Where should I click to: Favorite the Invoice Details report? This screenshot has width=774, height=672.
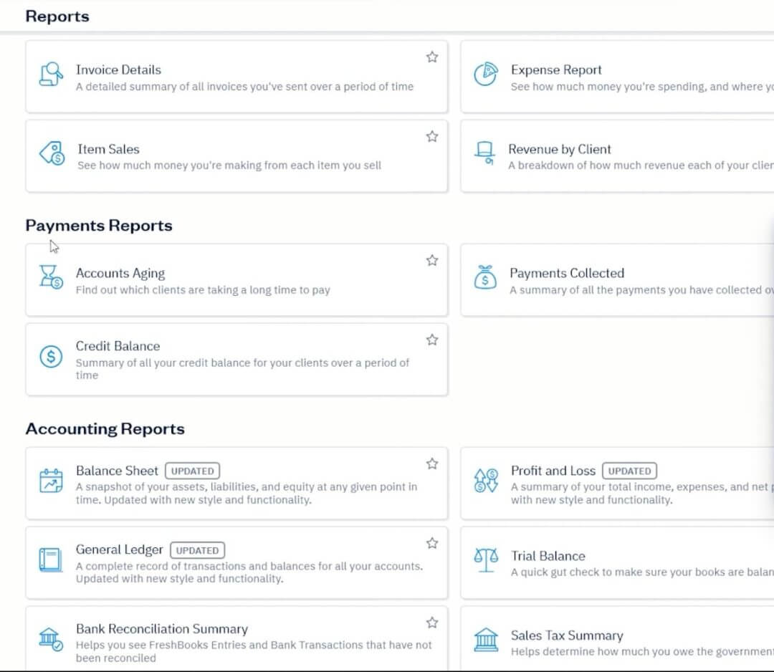(431, 57)
